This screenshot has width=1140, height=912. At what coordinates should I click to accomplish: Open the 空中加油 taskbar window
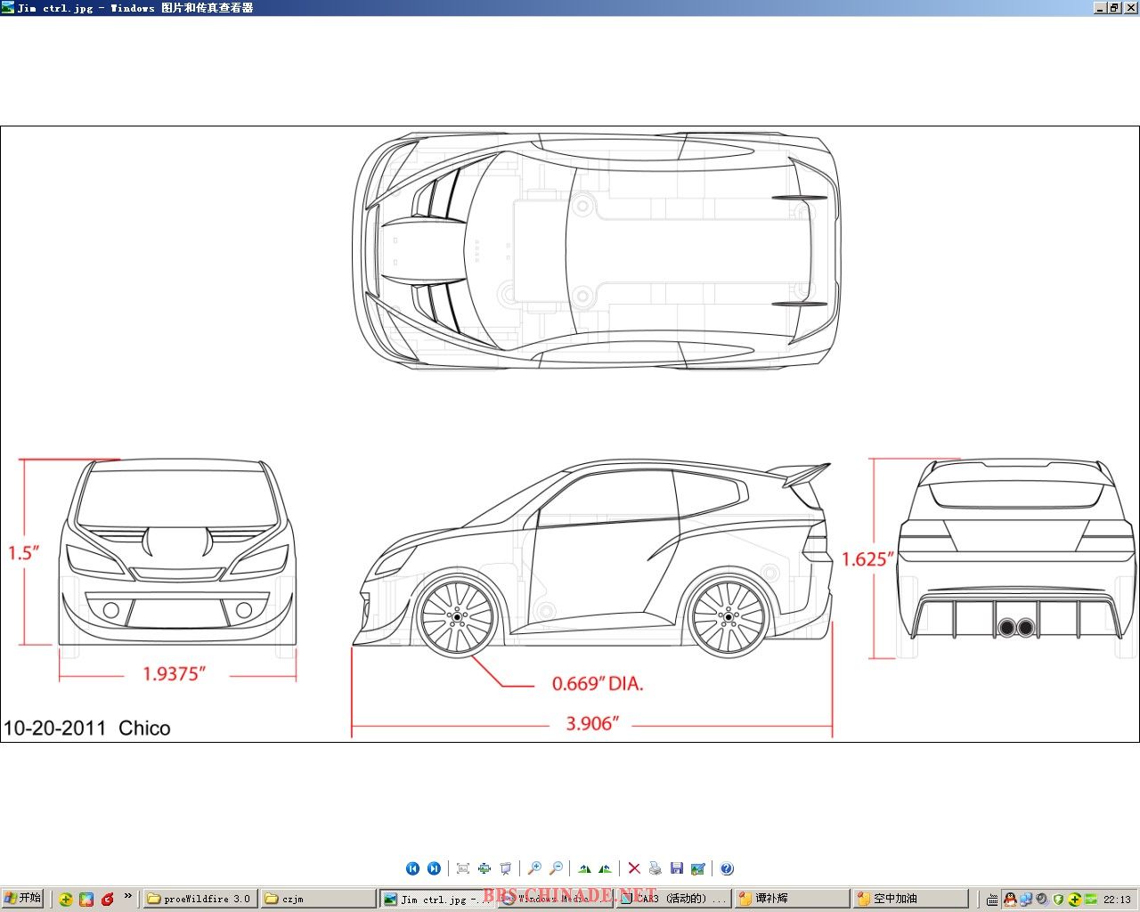pos(908,899)
